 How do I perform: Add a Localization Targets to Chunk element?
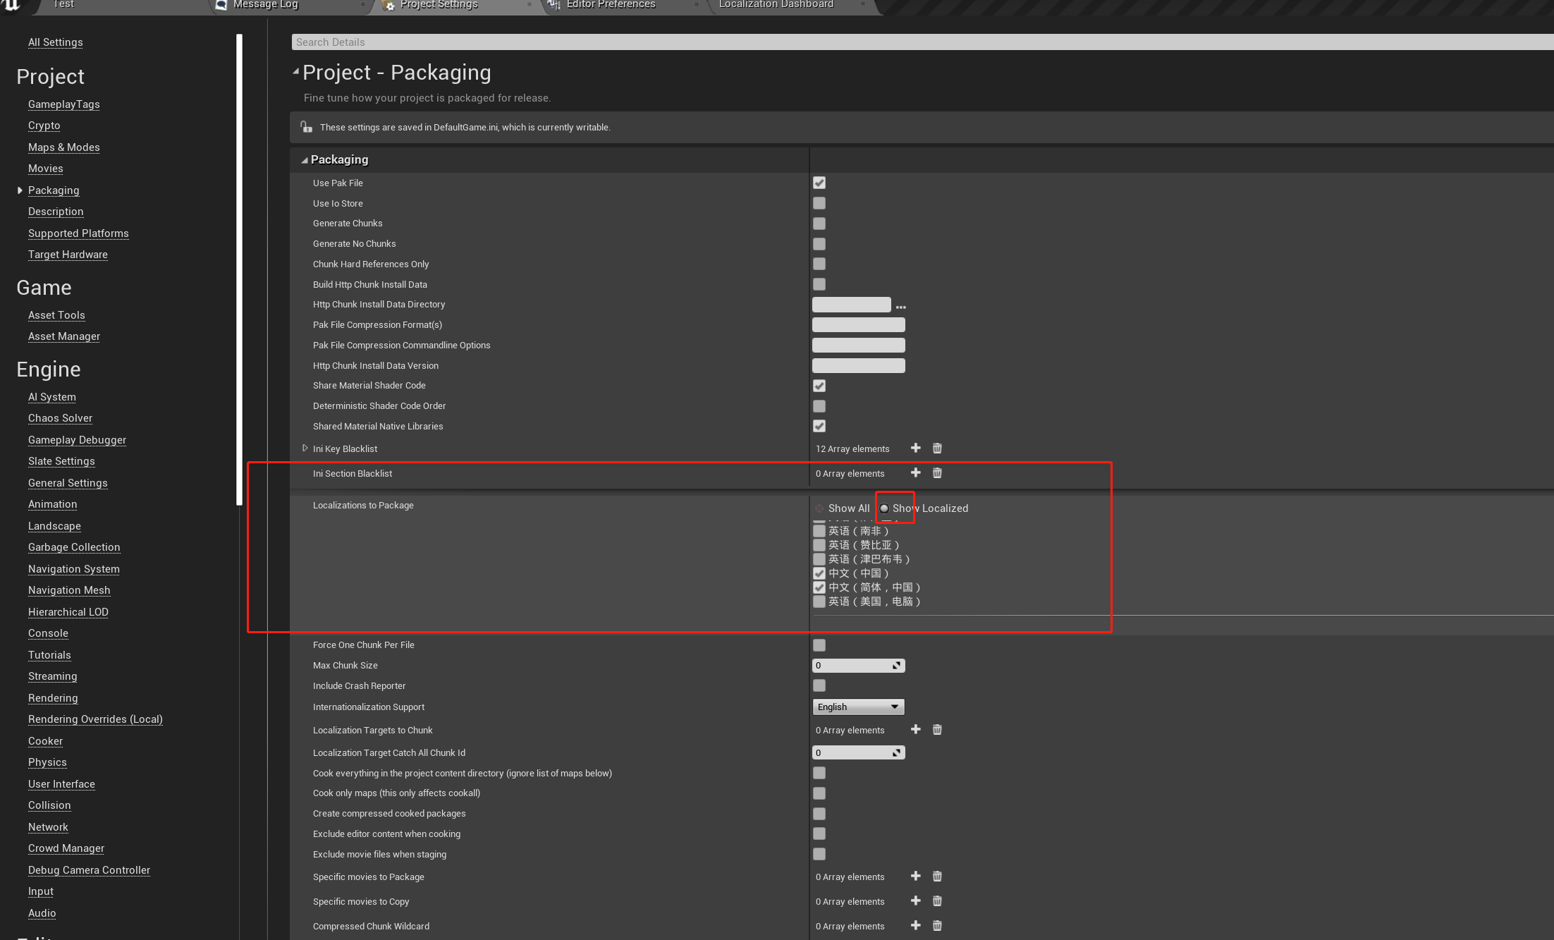tap(915, 730)
